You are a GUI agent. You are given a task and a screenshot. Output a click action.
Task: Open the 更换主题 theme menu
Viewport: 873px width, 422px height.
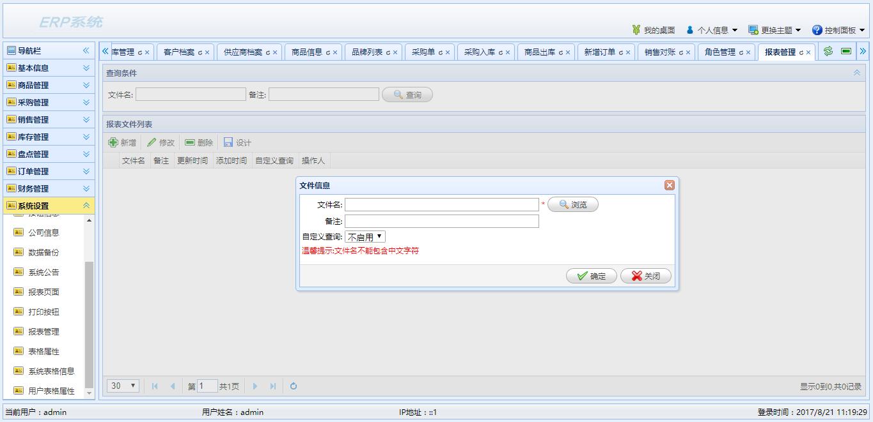tap(775, 30)
